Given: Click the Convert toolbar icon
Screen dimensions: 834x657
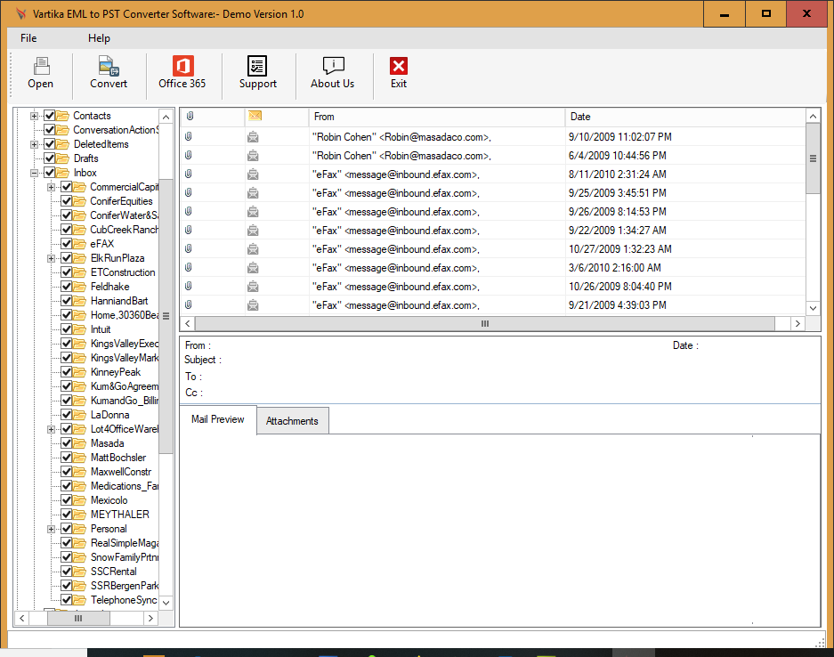Looking at the screenshot, I should (x=109, y=66).
